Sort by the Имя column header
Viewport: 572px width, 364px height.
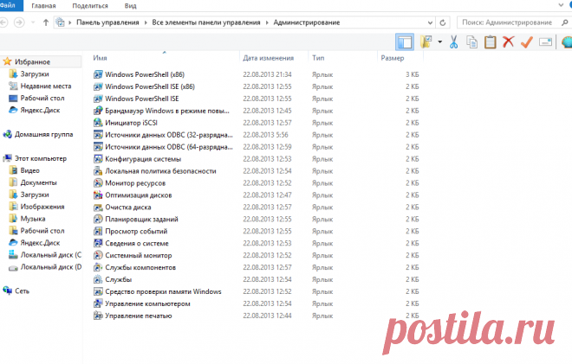[x=100, y=58]
